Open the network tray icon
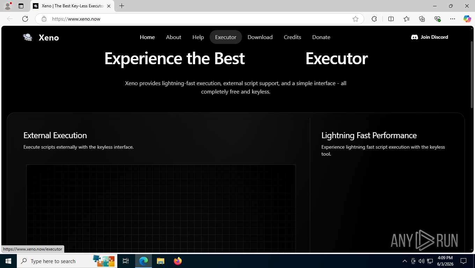This screenshot has width=475, height=268. pyautogui.click(x=430, y=261)
